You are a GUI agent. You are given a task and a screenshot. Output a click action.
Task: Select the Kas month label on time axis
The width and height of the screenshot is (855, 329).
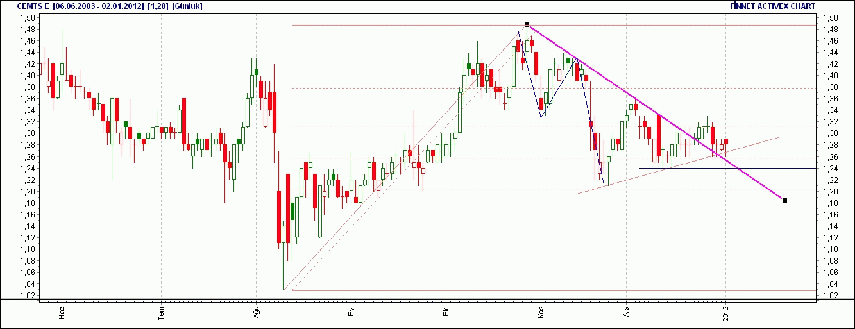pyautogui.click(x=541, y=313)
